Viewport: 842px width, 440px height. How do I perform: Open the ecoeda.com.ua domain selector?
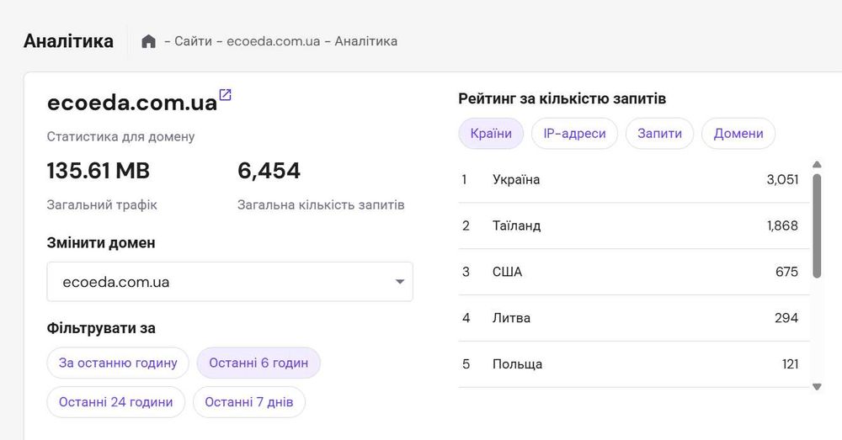point(230,282)
